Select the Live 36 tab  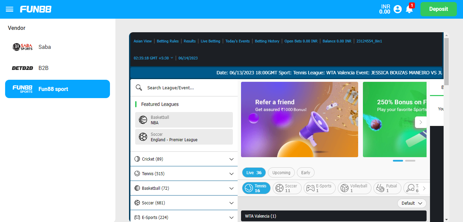(x=254, y=172)
